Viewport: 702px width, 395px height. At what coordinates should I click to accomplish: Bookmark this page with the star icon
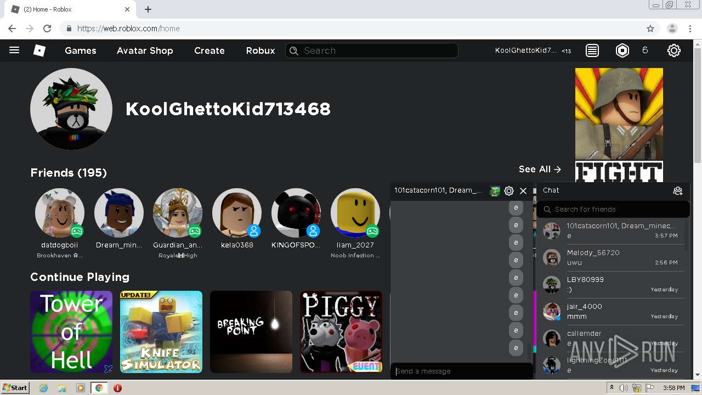pyautogui.click(x=650, y=29)
